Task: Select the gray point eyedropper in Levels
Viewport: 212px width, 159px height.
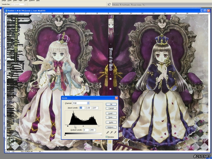Action: pyautogui.click(x=111, y=132)
